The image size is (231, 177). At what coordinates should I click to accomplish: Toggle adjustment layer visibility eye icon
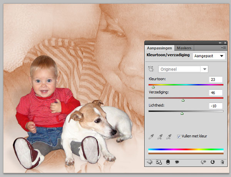(x=177, y=162)
